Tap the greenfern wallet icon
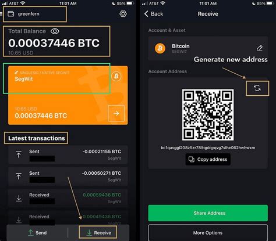 (x=11, y=14)
